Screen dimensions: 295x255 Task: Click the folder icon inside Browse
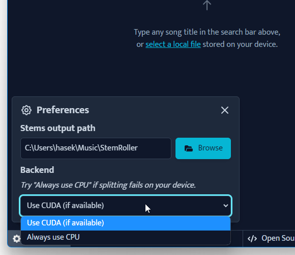click(189, 148)
